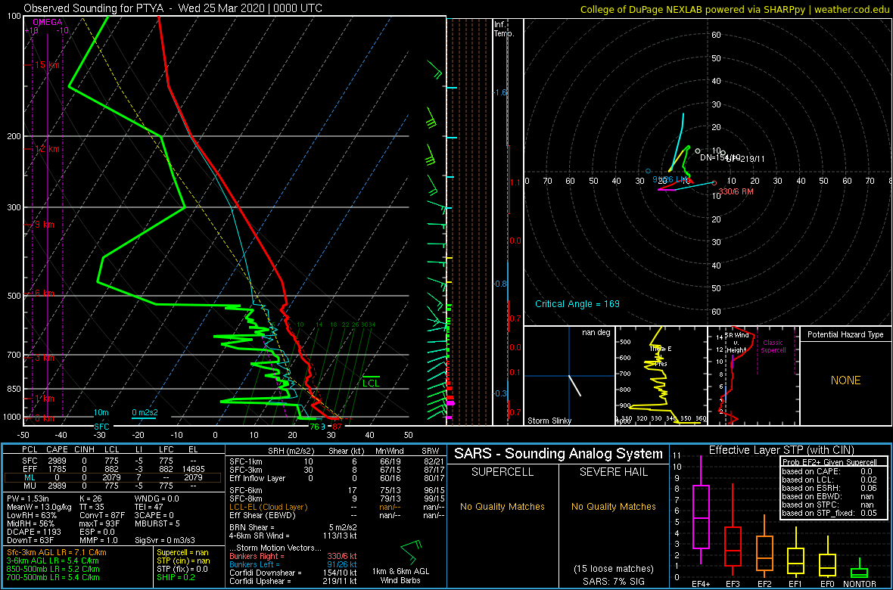Viewport: 893px width, 590px height.
Task: Click the nan deg slinky readout
Action: [598, 333]
